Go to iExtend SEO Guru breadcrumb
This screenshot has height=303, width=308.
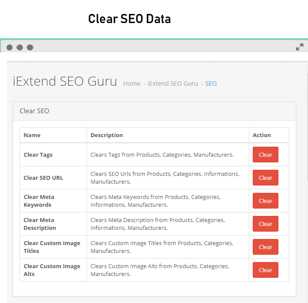[x=173, y=84]
